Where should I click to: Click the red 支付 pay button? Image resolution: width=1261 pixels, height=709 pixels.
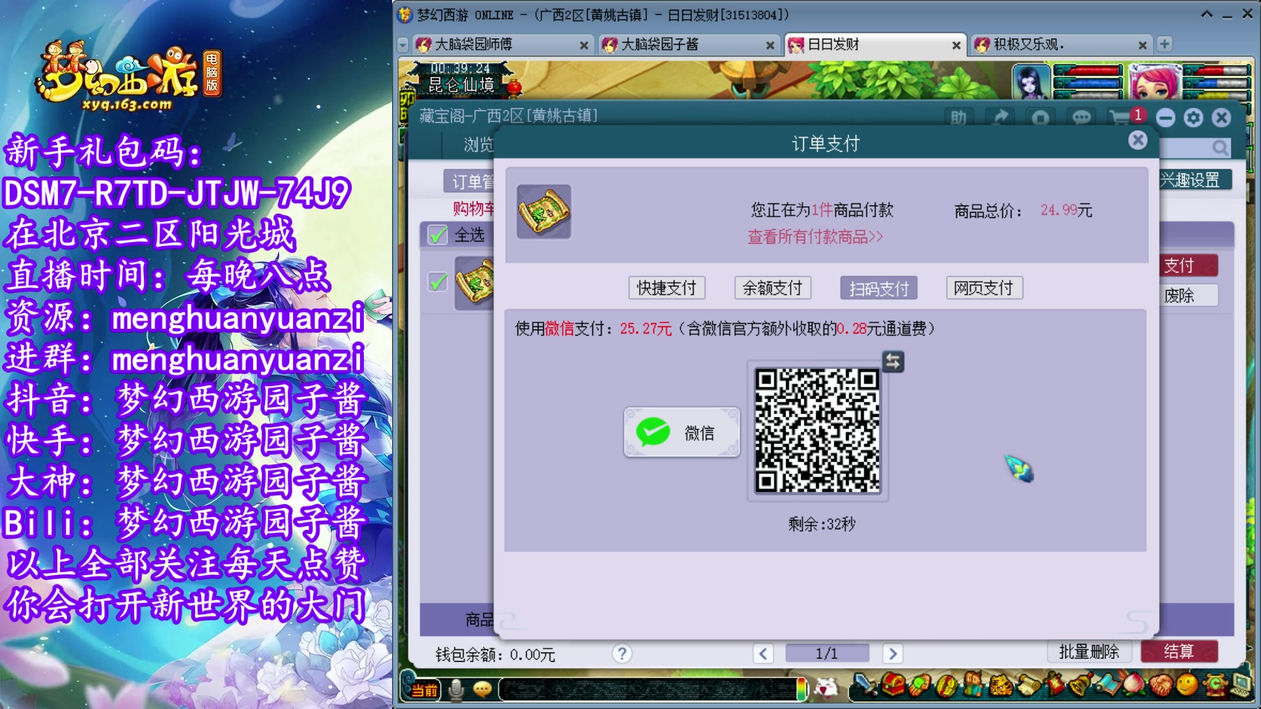pyautogui.click(x=1187, y=265)
